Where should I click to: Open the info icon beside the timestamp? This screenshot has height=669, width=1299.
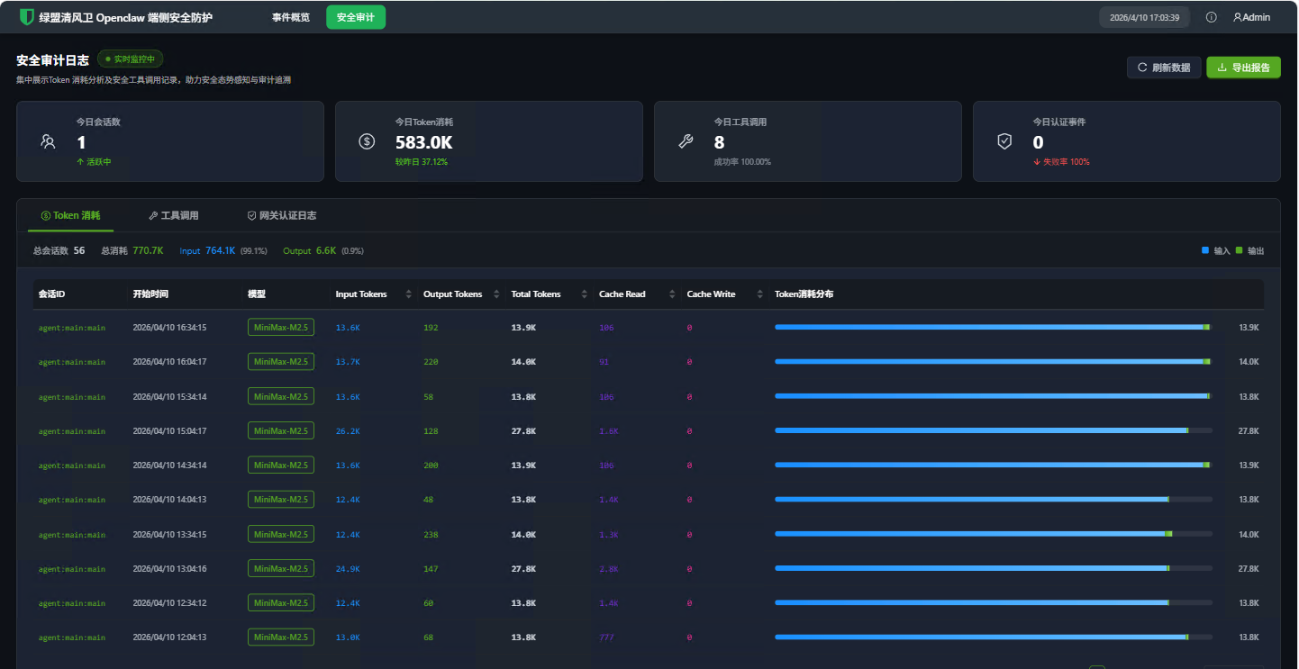click(x=1211, y=17)
